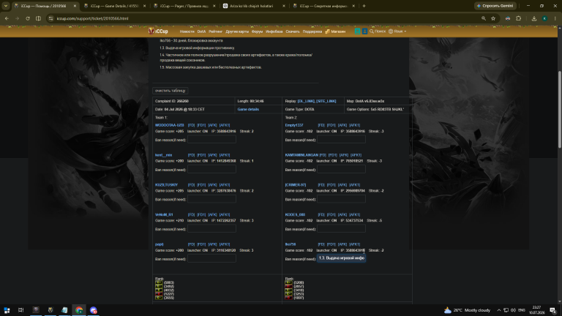This screenshot has height=316, width=562.
Task: Open the DotA menu item
Action: point(201,31)
